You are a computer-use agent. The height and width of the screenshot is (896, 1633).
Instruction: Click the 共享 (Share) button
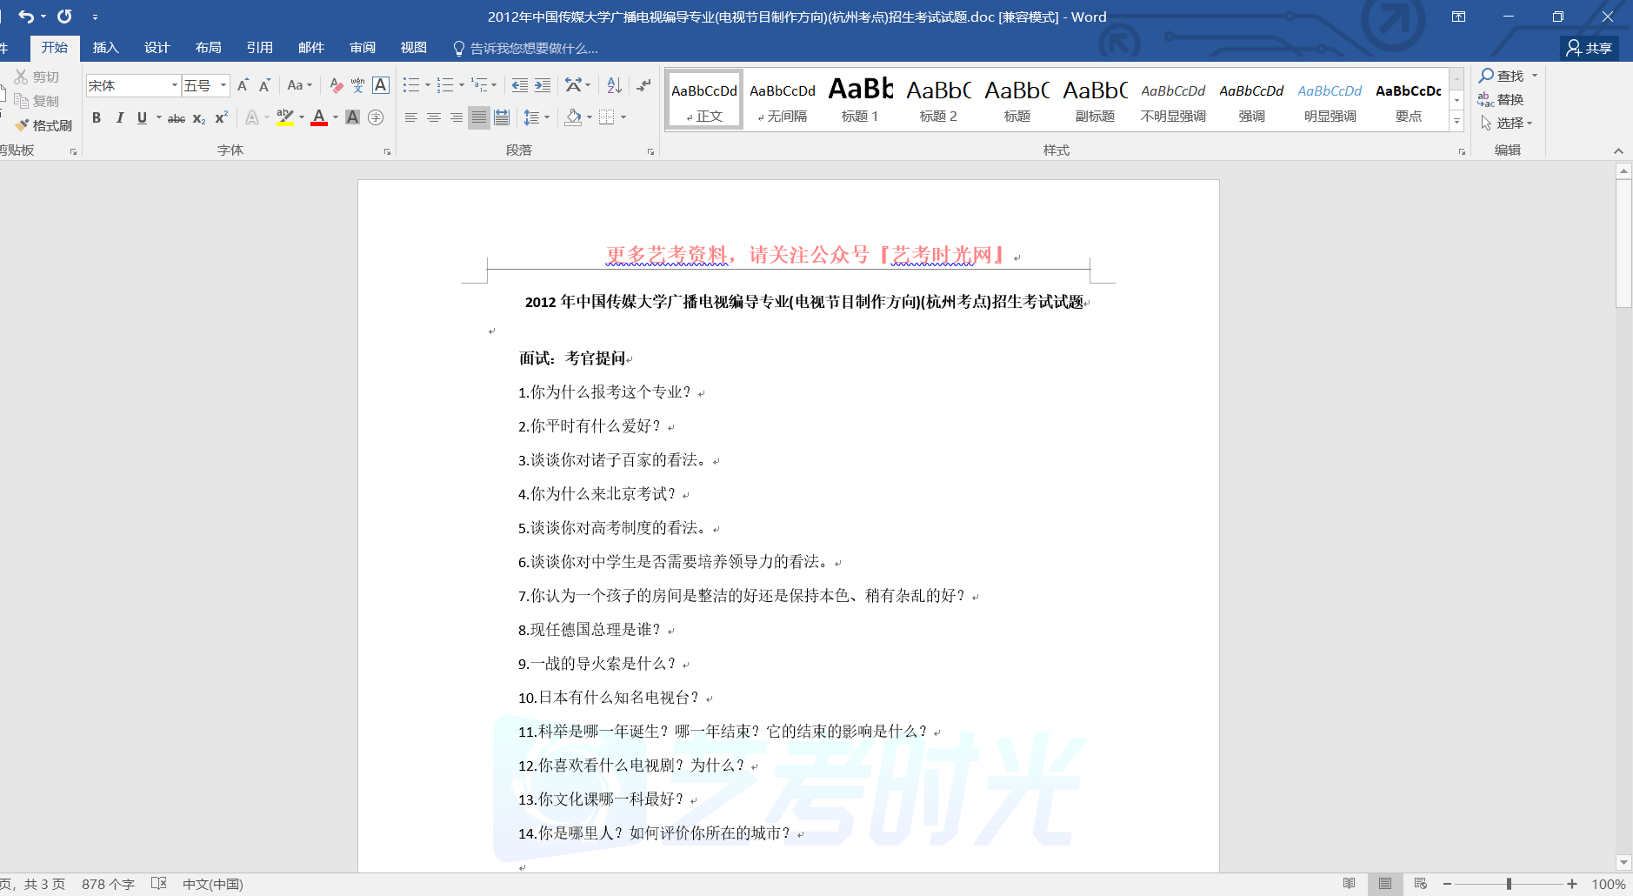click(1590, 48)
